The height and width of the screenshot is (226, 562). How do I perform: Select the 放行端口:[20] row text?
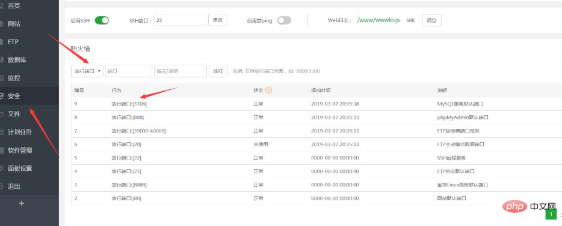pos(126,144)
